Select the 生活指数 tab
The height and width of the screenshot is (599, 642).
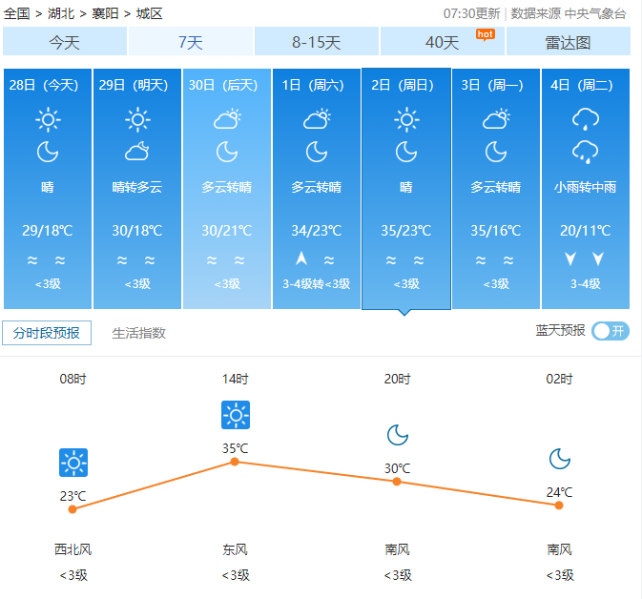pos(139,333)
